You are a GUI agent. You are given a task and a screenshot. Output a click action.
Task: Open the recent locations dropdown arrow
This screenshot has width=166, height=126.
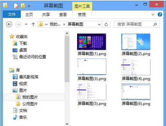[26, 24]
